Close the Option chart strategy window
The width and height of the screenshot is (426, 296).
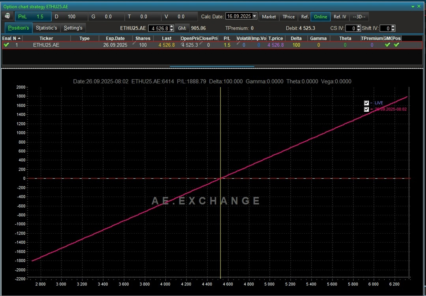[x=419, y=6]
